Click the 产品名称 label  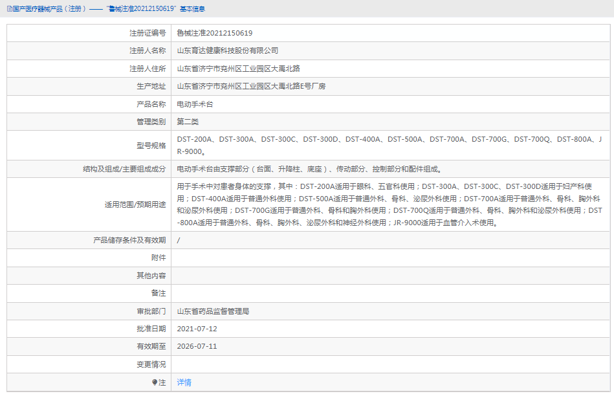pyautogui.click(x=151, y=104)
